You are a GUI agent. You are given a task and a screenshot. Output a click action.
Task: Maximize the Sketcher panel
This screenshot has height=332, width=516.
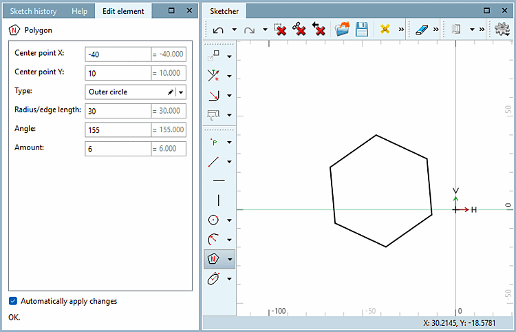pos(486,10)
